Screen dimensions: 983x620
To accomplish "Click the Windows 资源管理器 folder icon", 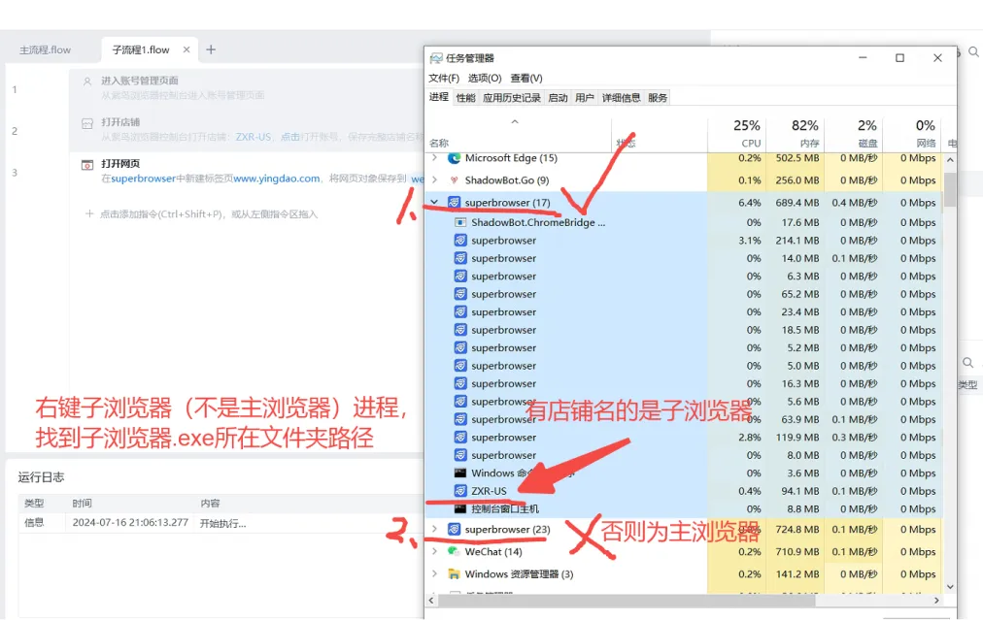I will click(454, 573).
